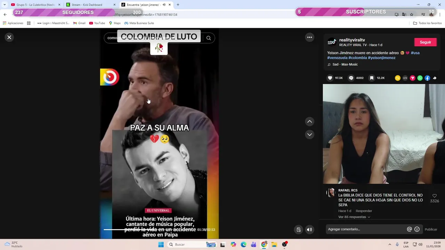Open weather widget 22°C Nublado
The width and height of the screenshot is (445, 250).
(13, 244)
